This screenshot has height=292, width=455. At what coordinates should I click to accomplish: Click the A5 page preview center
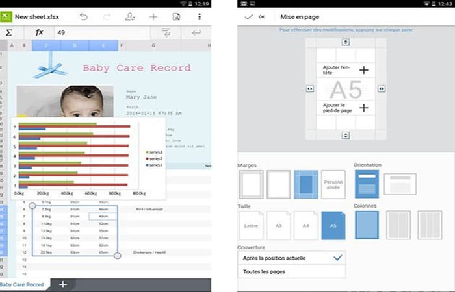[346, 90]
